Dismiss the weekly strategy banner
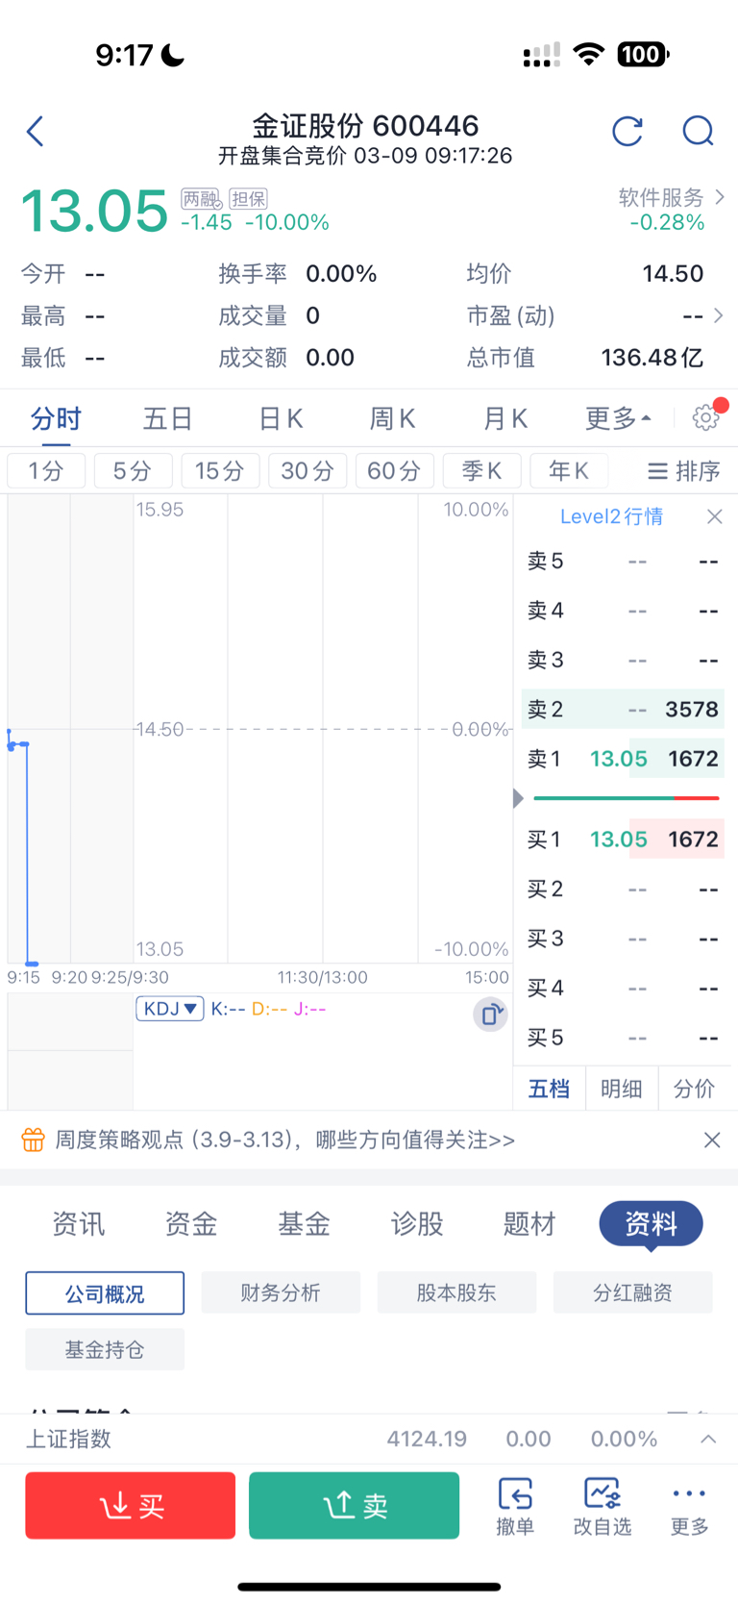738x1605 pixels. pos(712,1140)
